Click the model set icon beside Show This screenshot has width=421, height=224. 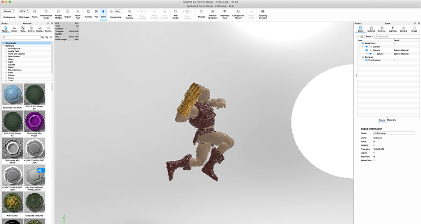click(x=362, y=36)
